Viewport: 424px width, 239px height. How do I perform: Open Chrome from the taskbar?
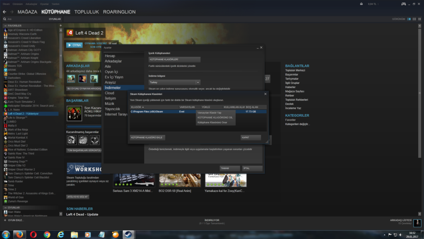[x=47, y=234]
